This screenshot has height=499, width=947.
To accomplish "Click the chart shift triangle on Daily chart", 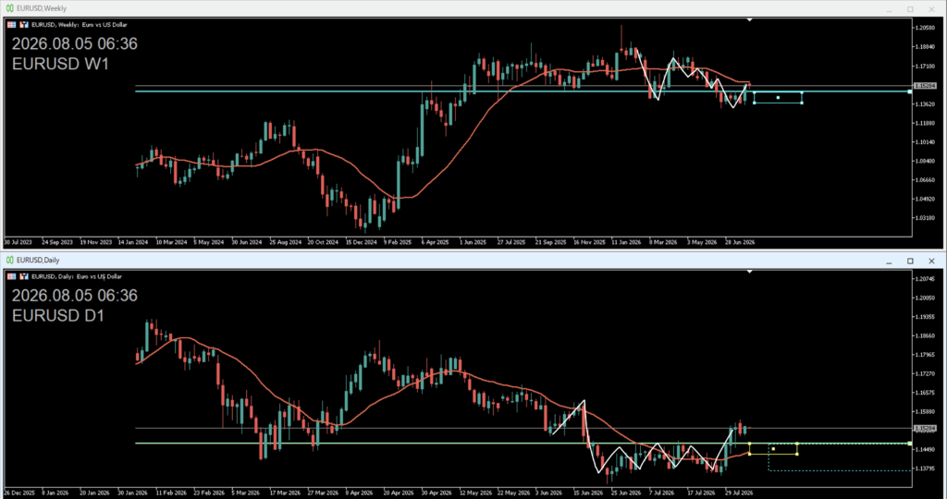I will [749, 272].
